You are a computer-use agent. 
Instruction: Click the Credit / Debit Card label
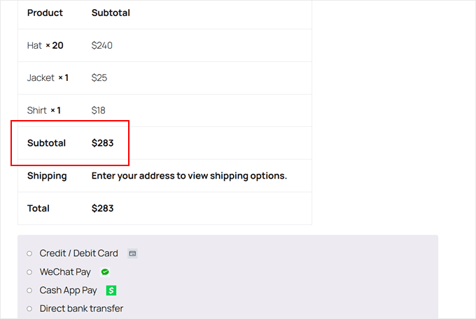click(x=78, y=253)
